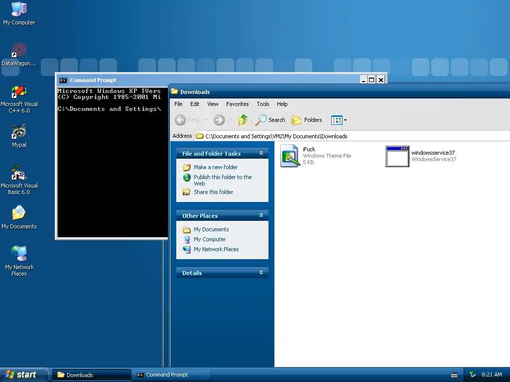Open the Forward history dropdown arrow

[231, 120]
